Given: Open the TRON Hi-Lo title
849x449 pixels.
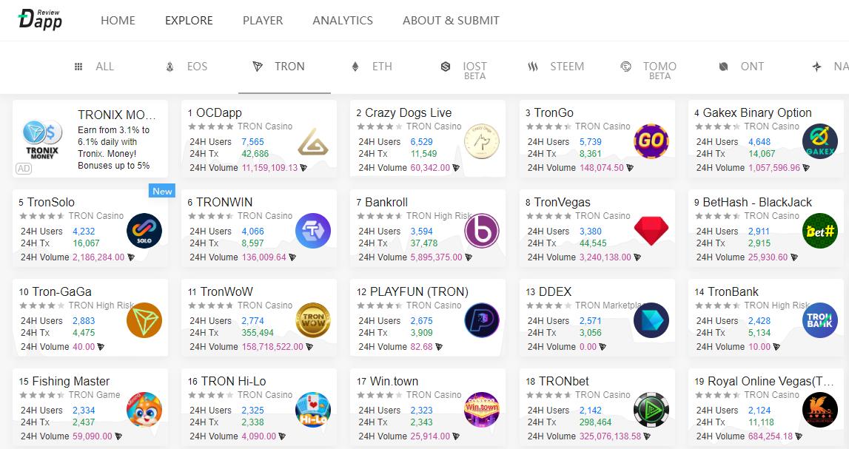Looking at the screenshot, I should [233, 382].
